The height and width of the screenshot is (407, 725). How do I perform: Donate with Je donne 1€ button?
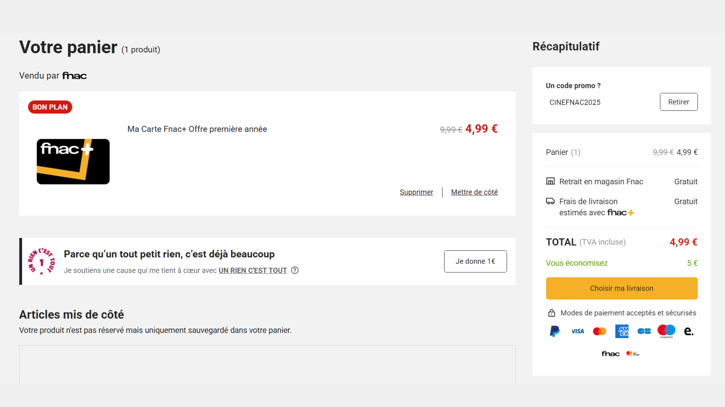point(475,261)
